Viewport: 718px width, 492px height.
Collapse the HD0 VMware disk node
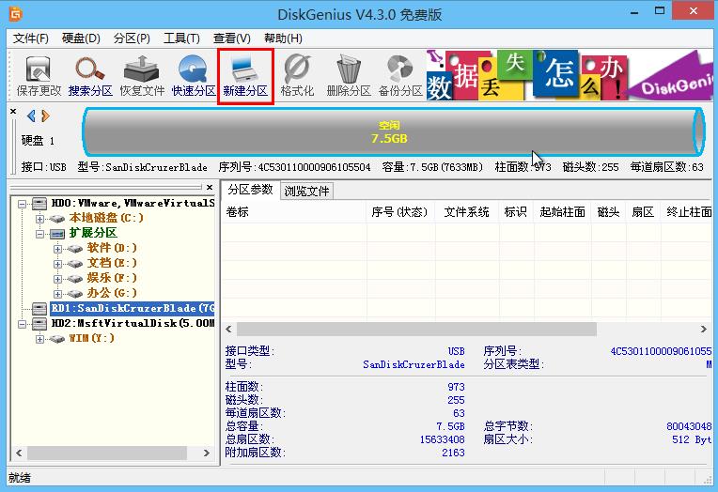tap(22, 204)
